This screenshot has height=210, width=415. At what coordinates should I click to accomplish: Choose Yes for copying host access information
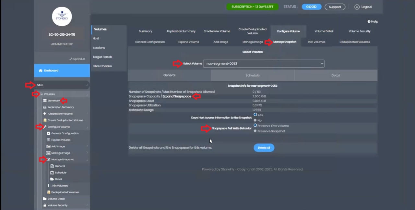(255, 115)
